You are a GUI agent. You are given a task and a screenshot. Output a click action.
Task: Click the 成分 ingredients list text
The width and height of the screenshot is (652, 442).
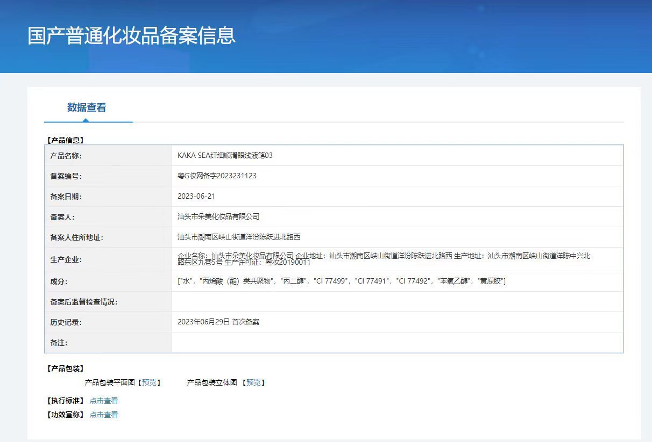coord(342,281)
